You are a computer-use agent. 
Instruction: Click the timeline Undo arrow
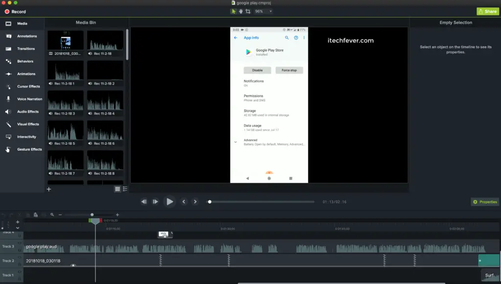click(x=4, y=215)
